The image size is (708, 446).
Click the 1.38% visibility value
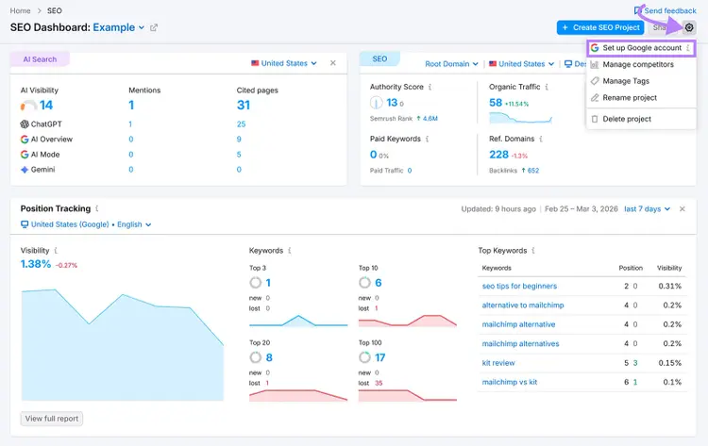click(36, 264)
